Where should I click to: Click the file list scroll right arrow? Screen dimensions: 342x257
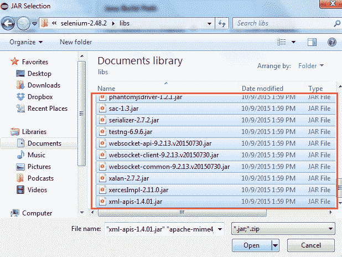tap(331, 213)
